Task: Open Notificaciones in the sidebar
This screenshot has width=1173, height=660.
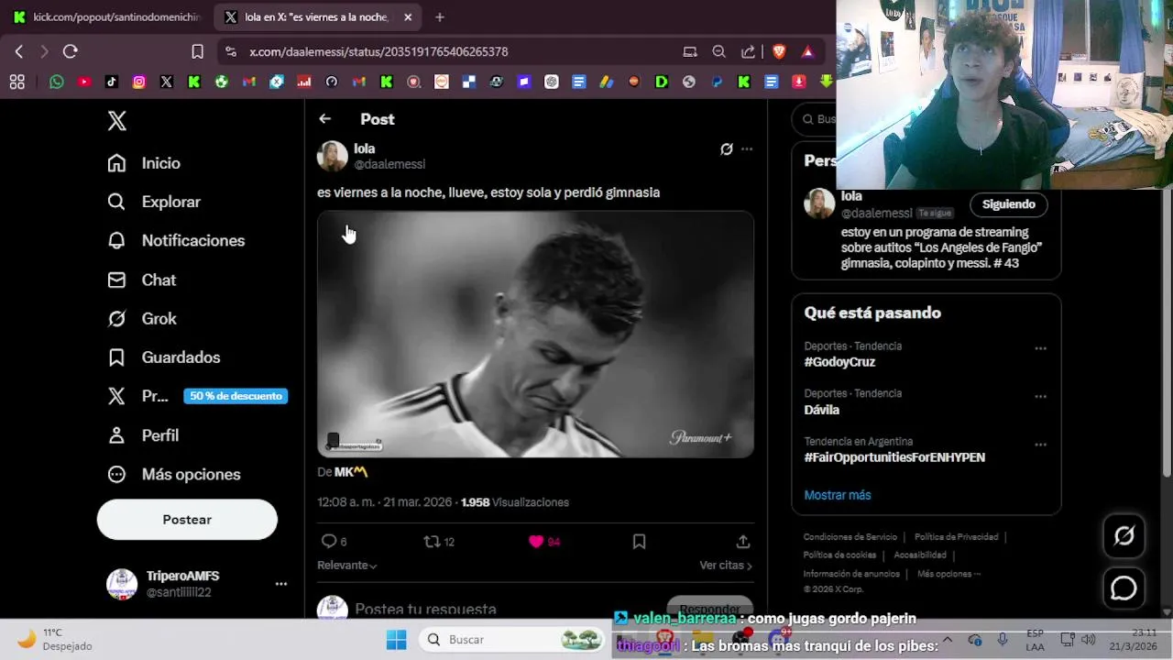Action: point(176,240)
